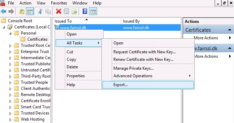Viewport: 234px width, 123px height.
Task: Click the MMC application icon in menu bar
Action: tap(2, 3)
